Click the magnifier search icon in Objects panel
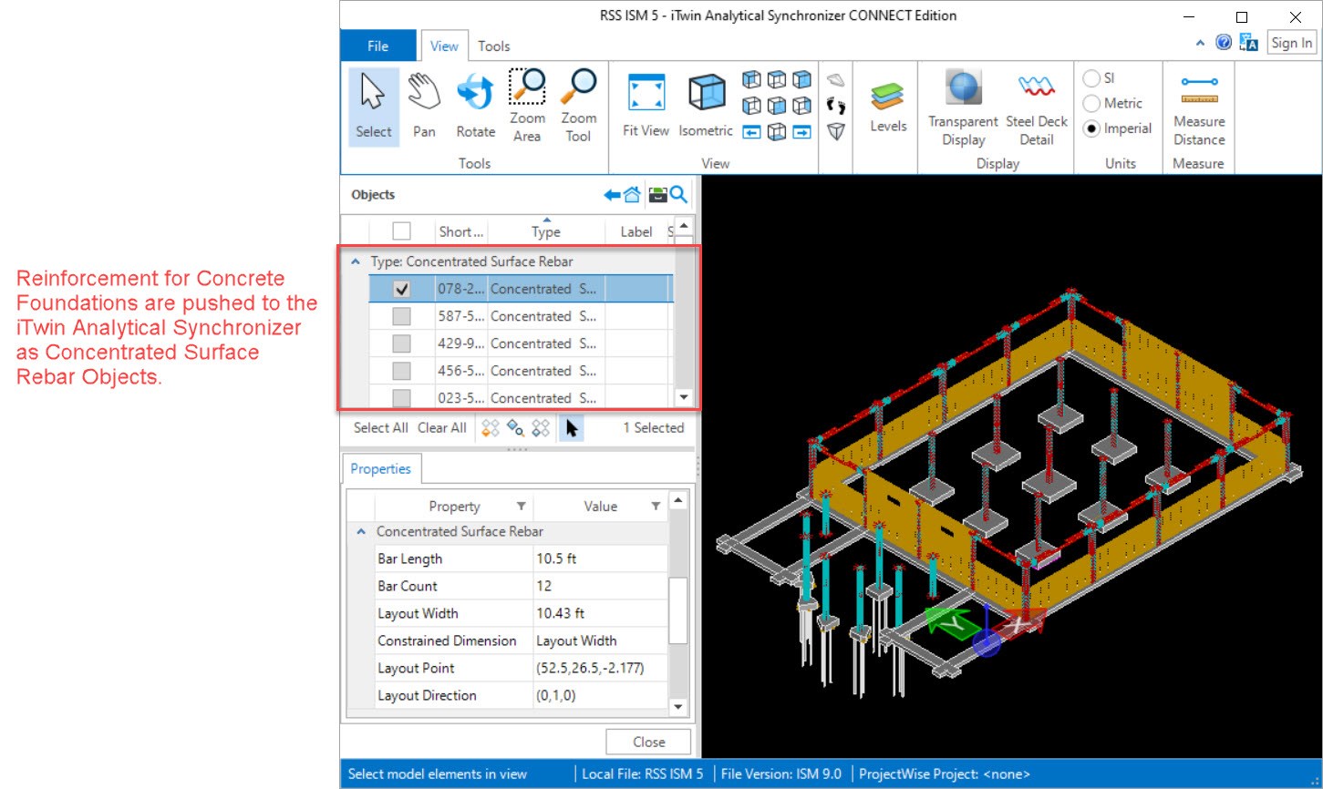1323x789 pixels. (x=678, y=195)
